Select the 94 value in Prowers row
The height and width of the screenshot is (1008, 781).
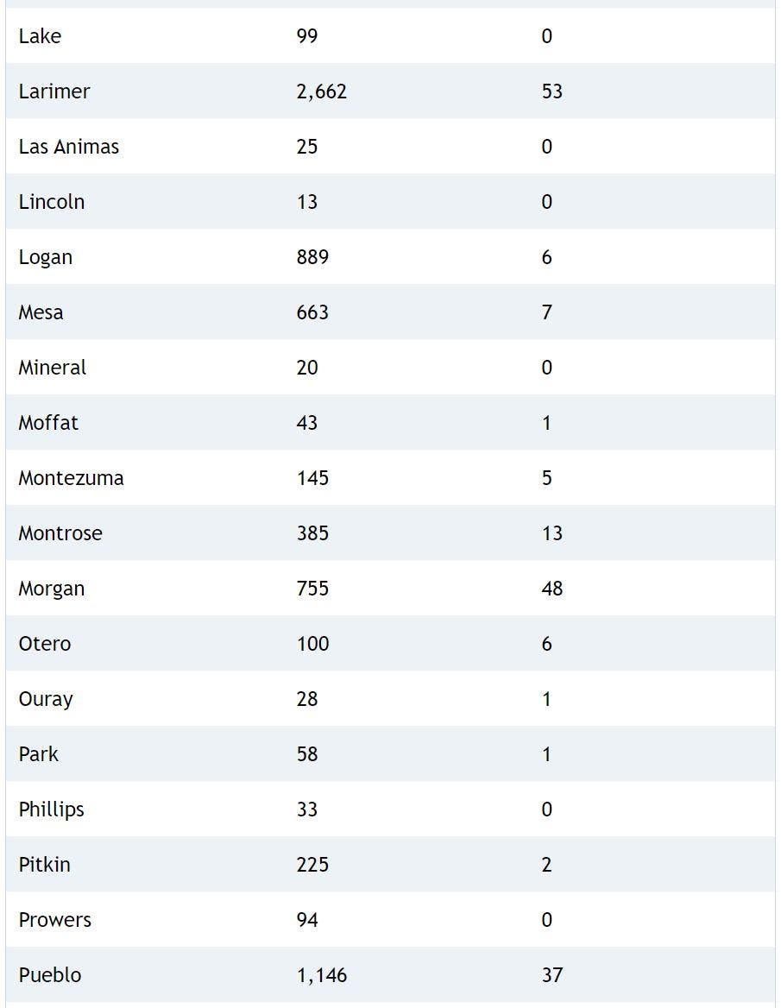point(307,920)
